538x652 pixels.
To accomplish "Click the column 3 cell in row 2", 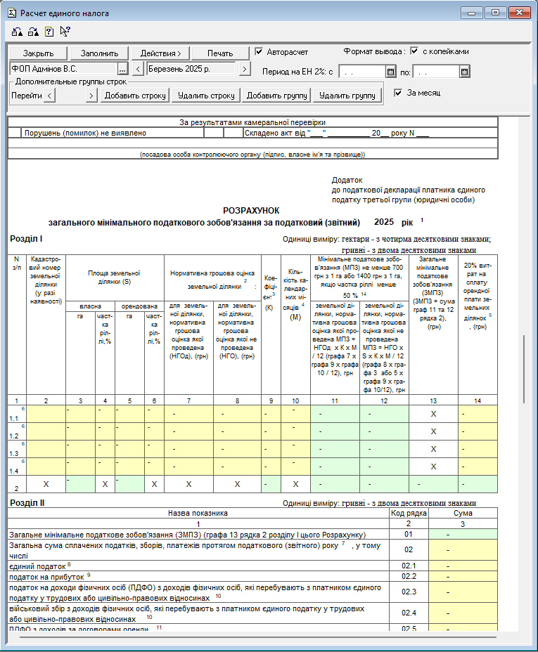I will 80,484.
